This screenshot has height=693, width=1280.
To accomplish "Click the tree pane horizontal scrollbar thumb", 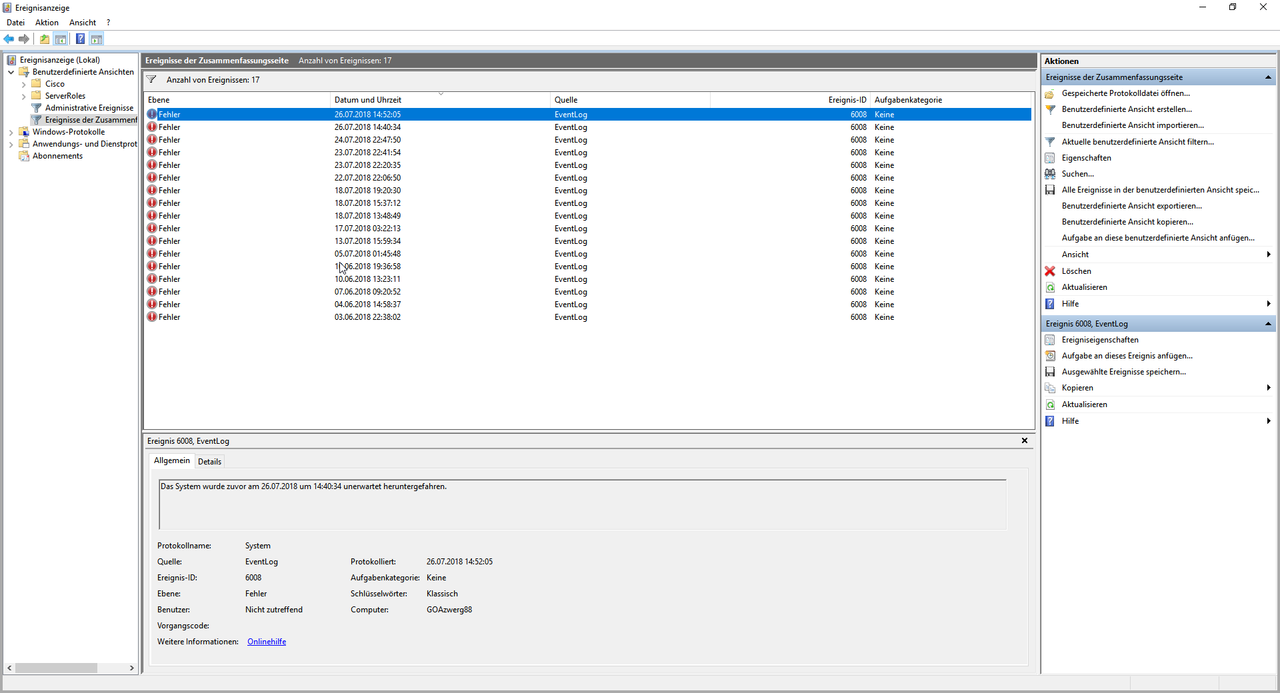I will tap(57, 668).
